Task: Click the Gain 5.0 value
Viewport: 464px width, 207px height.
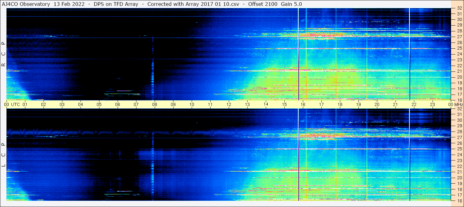Action: tap(291, 4)
